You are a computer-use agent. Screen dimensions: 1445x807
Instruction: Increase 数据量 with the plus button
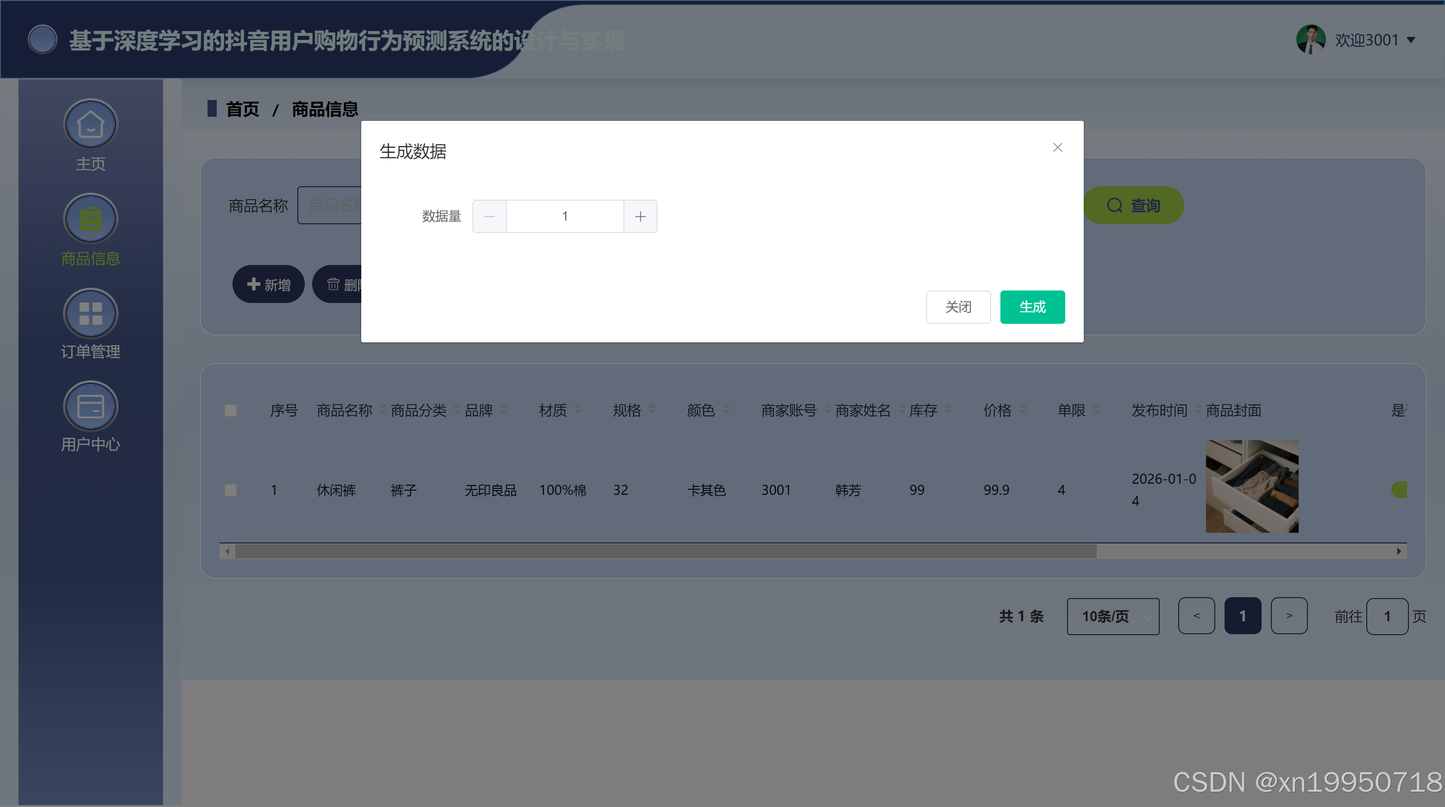point(640,216)
